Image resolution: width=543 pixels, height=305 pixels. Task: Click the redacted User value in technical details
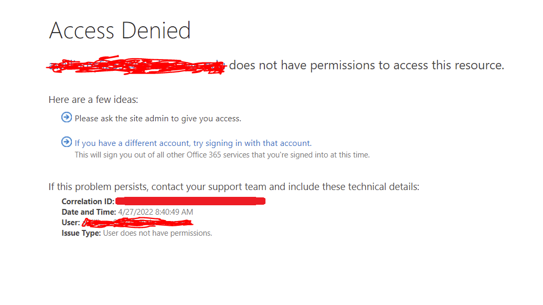click(137, 223)
